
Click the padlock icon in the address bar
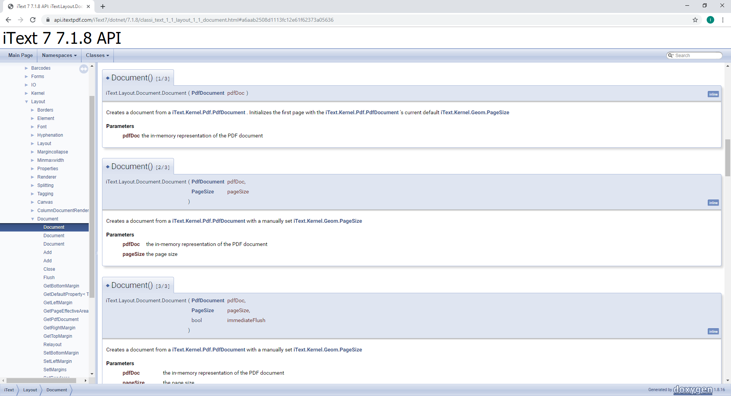48,20
